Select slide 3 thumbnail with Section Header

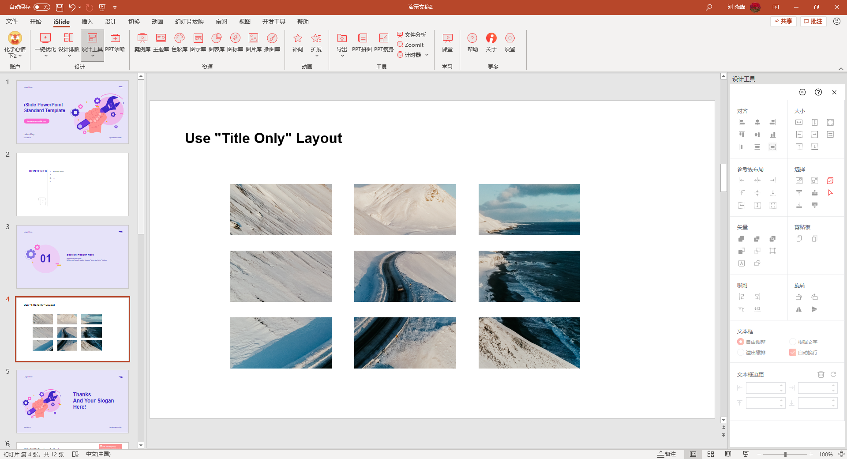[73, 257]
